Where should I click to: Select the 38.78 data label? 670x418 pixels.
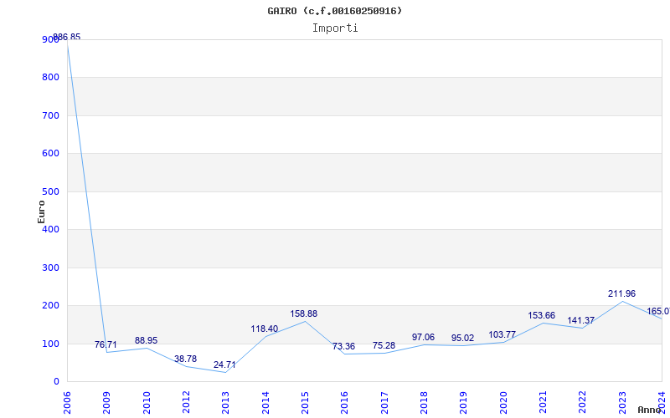(185, 359)
